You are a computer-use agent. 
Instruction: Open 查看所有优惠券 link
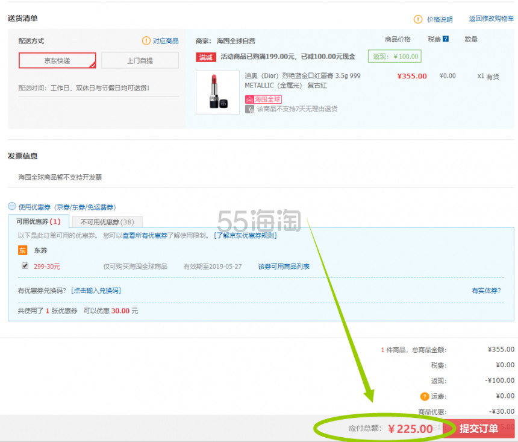click(145, 235)
